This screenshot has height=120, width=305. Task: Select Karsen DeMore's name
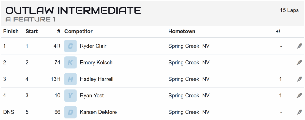point(98,112)
